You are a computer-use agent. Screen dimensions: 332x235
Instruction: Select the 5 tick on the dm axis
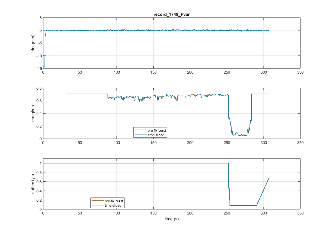[40, 18]
